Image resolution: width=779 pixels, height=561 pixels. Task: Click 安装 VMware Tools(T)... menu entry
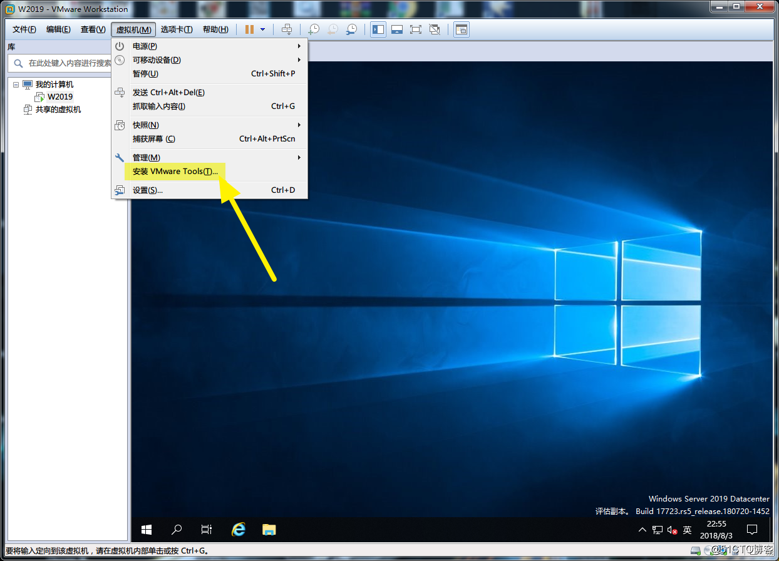210,172
